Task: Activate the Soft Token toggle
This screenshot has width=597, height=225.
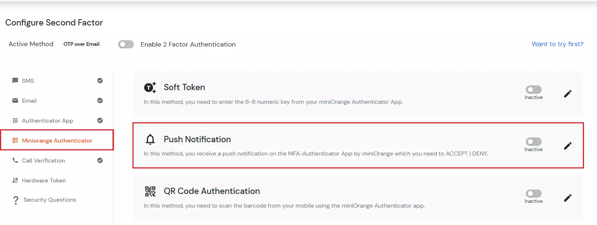Action: click(533, 89)
